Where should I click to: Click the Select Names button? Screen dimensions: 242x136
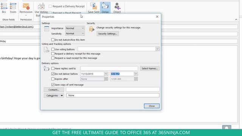pyautogui.click(x=150, y=68)
